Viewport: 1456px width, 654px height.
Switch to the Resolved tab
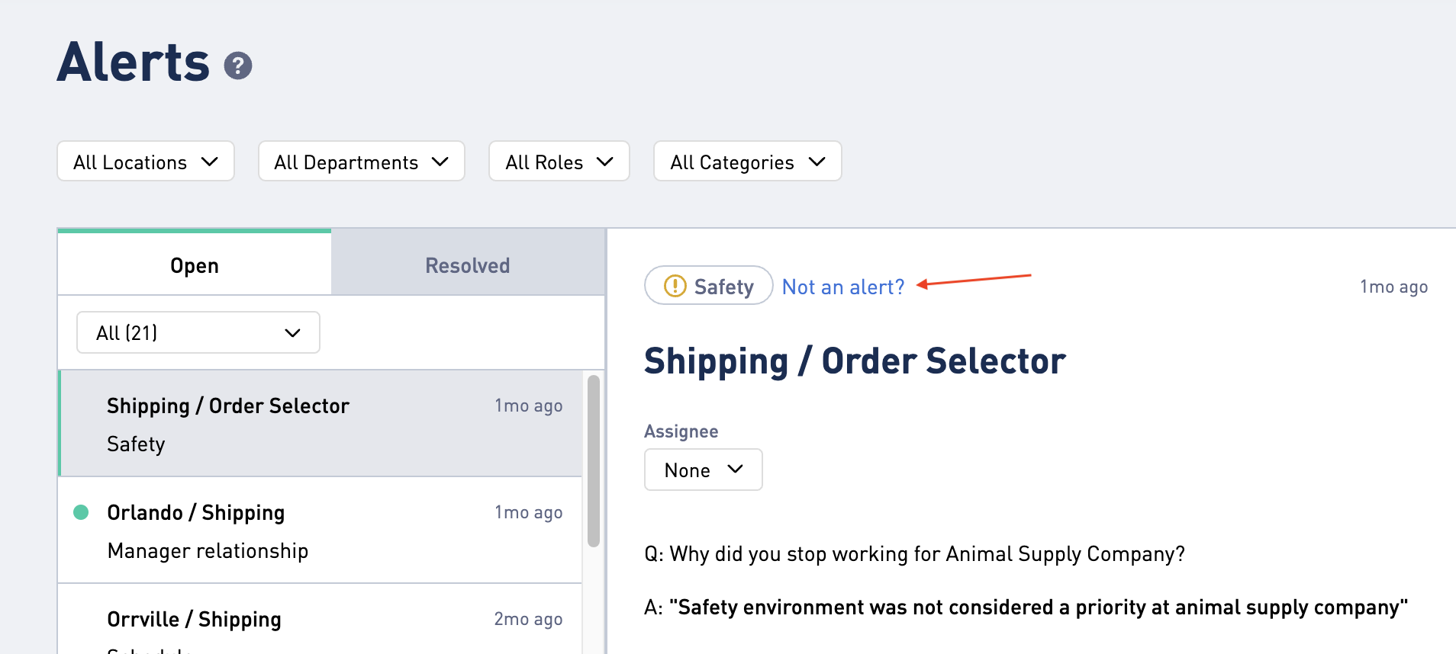click(x=468, y=264)
